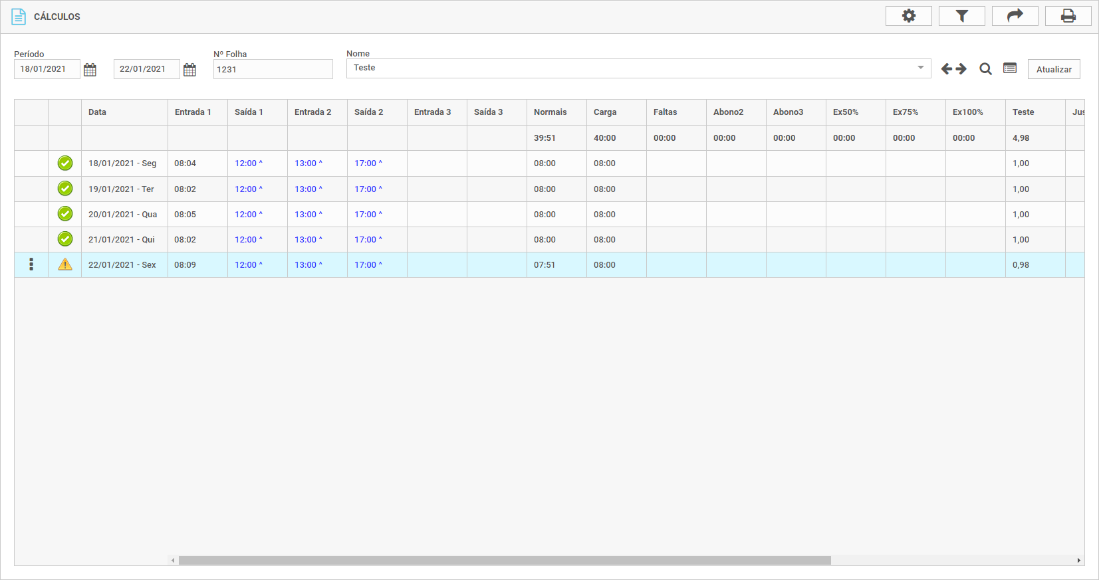This screenshot has height=580, width=1099.
Task: Print the calculations with printer icon
Action: (x=1068, y=16)
